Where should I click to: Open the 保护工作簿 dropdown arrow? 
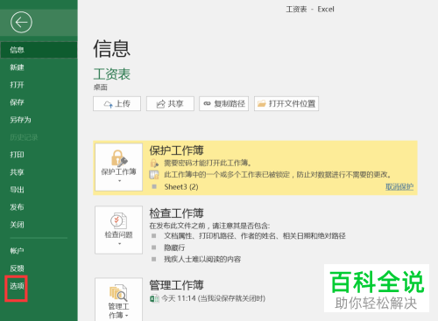pyautogui.click(x=119, y=181)
